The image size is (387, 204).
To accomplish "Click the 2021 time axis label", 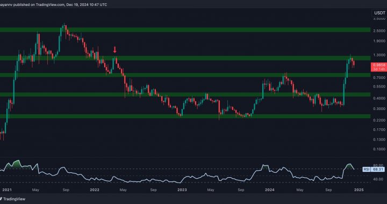I will (x=6, y=190).
